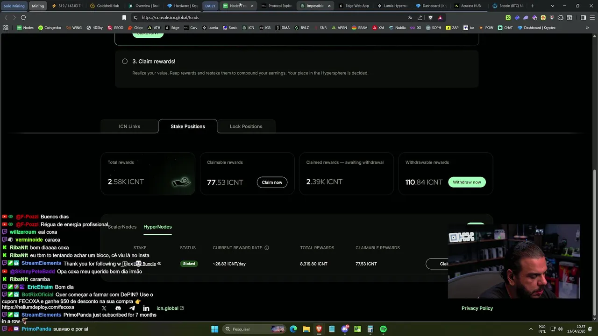Image resolution: width=598 pixels, height=336 pixels.
Task: Open the icn.global external link
Action: 170,308
